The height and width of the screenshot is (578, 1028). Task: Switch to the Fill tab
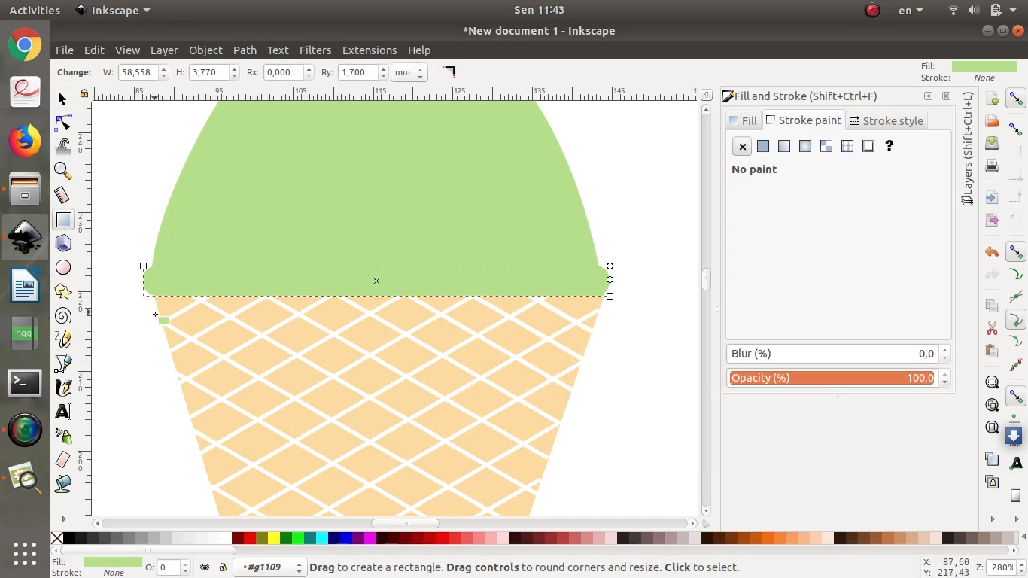pos(743,120)
